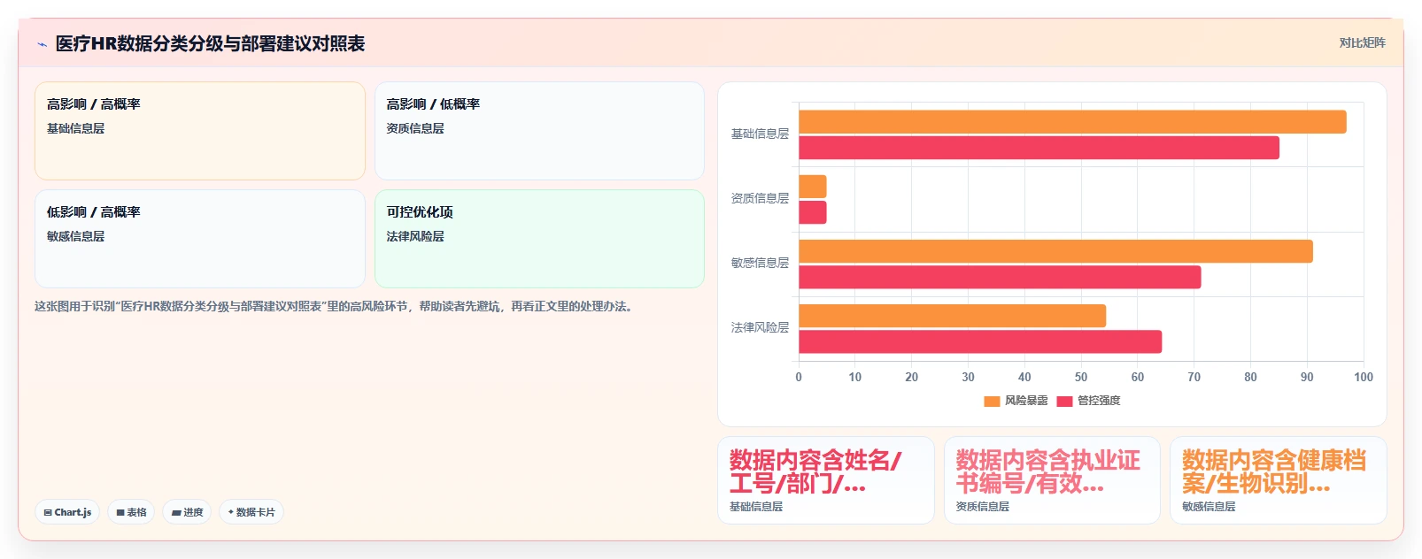Select the 可控优化项 quadrant card
The image size is (1422, 559).
(539, 239)
